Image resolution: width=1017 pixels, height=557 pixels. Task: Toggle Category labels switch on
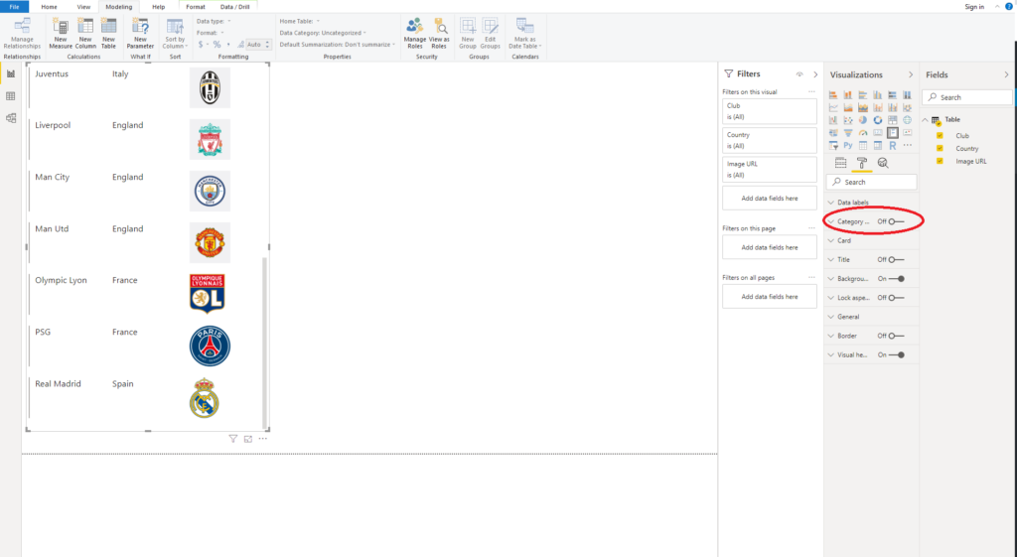click(897, 221)
